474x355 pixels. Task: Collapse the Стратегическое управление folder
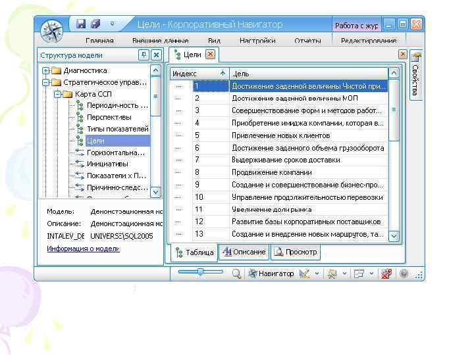(45, 82)
